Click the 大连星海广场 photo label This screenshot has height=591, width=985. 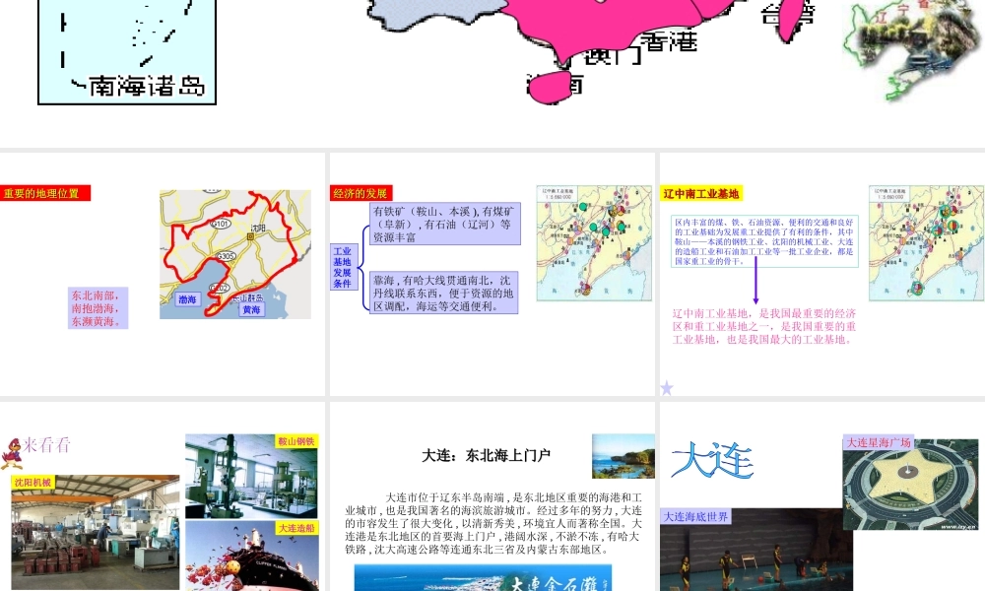pos(879,443)
